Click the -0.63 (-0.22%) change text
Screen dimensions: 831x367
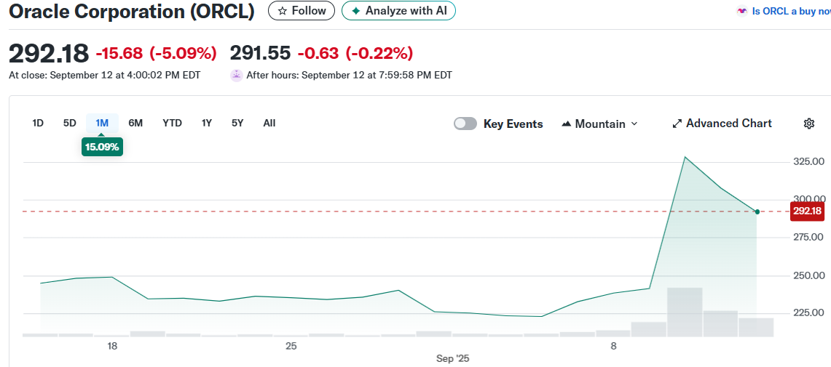click(355, 53)
